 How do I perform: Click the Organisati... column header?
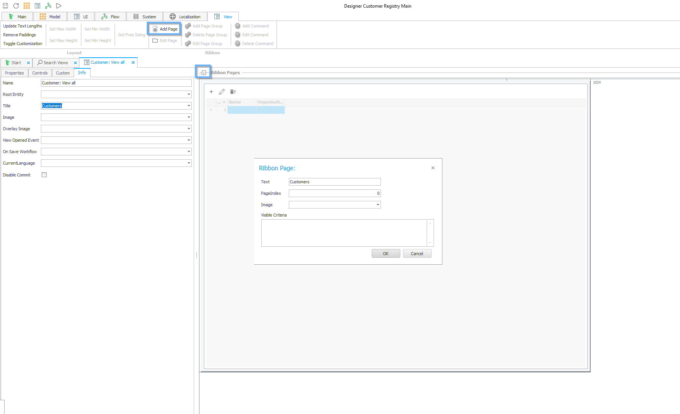pos(270,102)
